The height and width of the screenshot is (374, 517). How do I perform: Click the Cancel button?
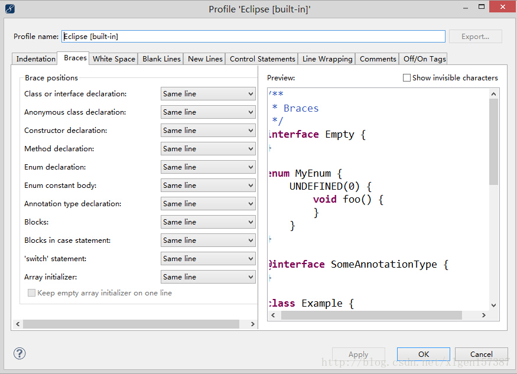481,355
